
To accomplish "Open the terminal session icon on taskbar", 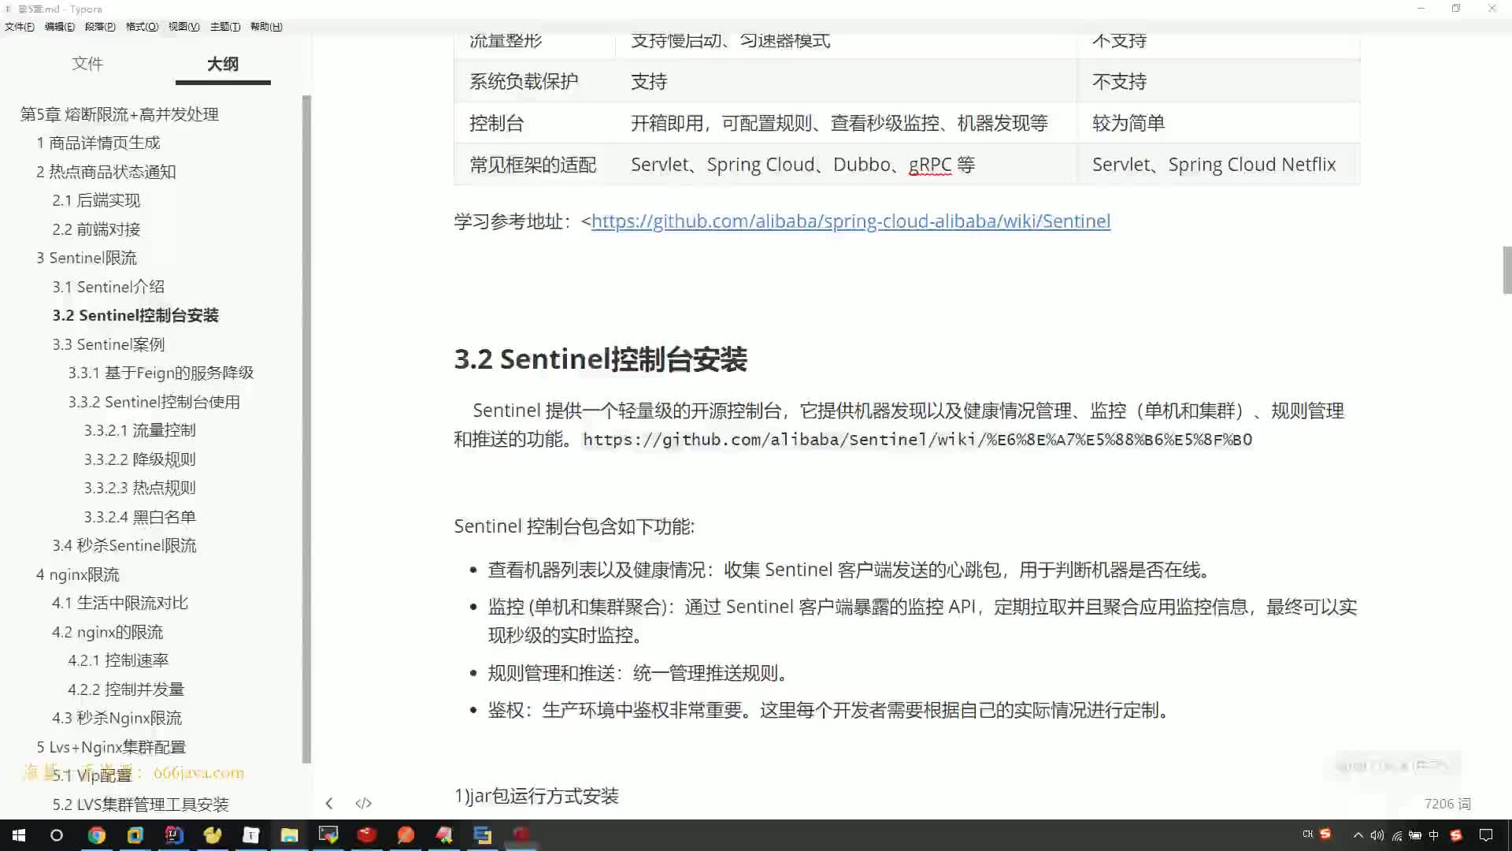I will click(328, 835).
